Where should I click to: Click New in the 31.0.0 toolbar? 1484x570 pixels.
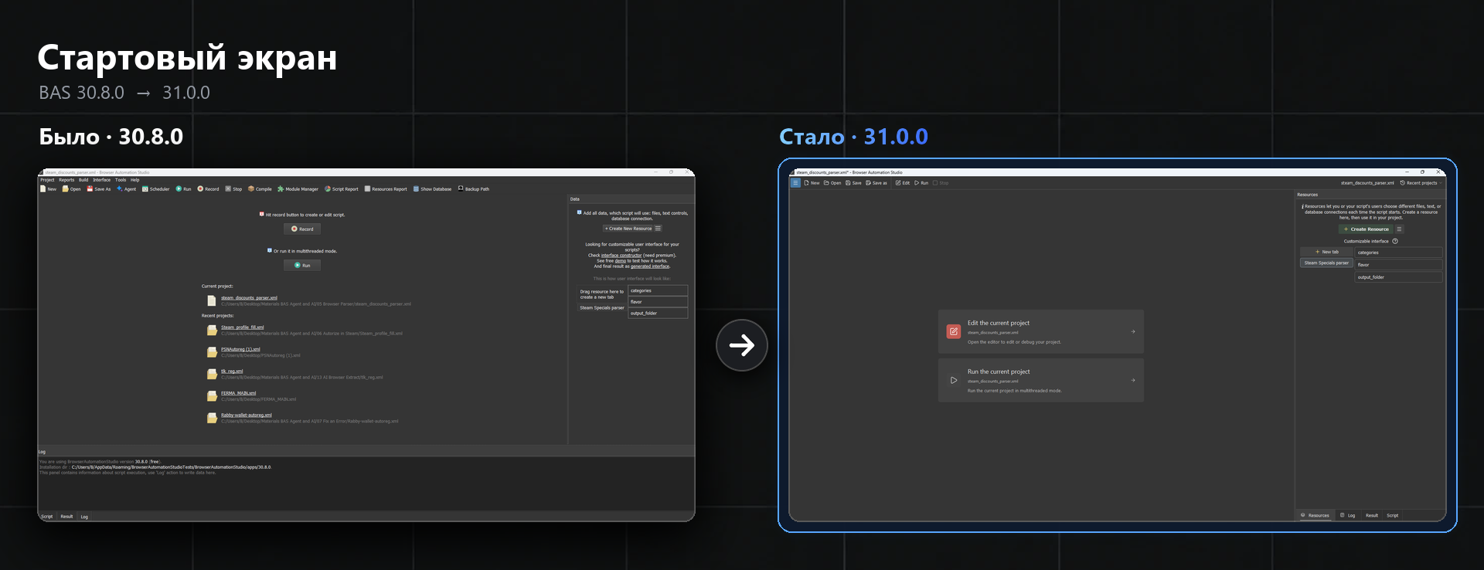tap(812, 183)
